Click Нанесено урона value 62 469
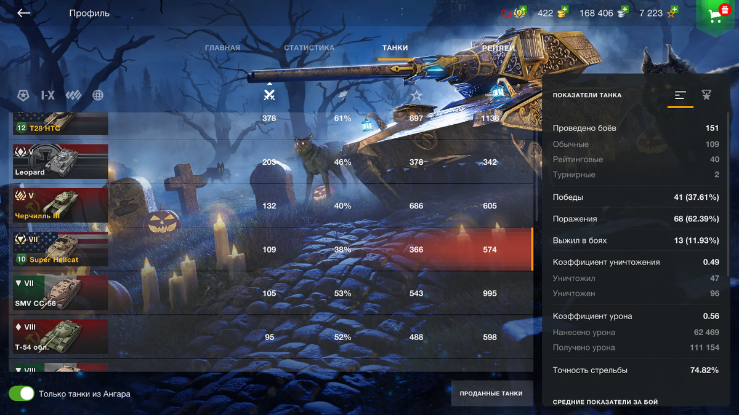739x415 pixels. point(706,332)
